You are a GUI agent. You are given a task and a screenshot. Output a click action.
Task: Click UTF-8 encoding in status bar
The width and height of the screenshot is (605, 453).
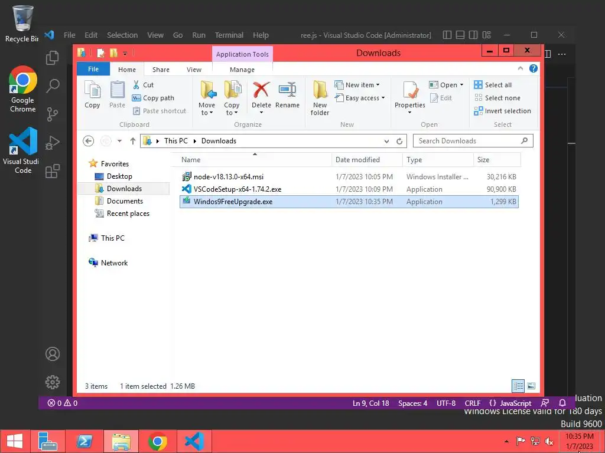446,403
